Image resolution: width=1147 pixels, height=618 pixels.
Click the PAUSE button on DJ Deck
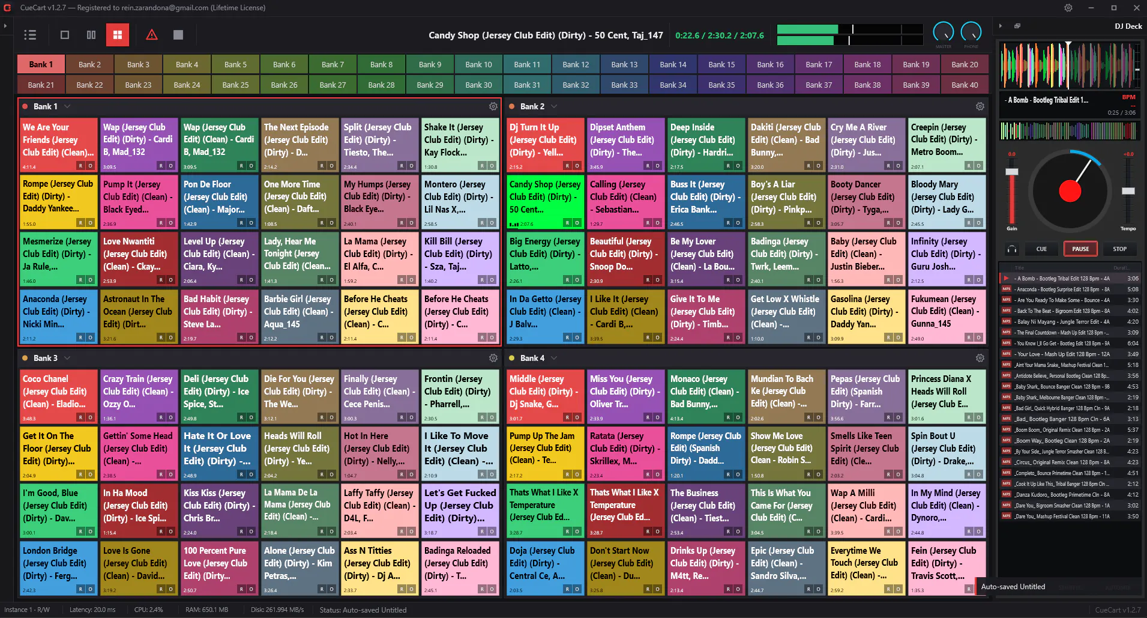coord(1080,249)
